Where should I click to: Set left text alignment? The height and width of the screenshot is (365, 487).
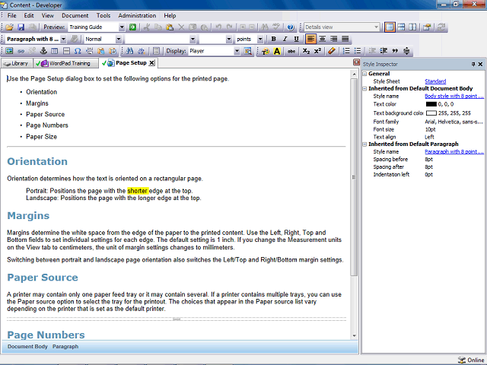(310, 39)
